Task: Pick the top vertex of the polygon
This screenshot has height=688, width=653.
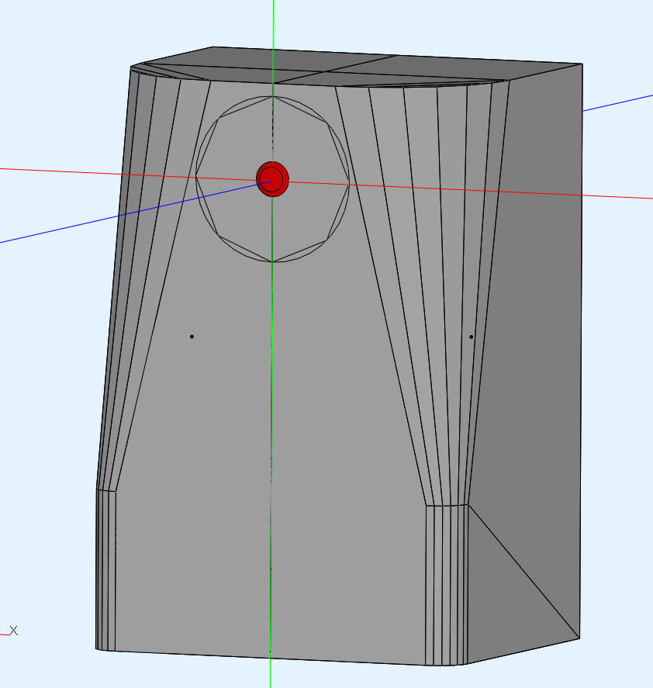Action: [272, 97]
